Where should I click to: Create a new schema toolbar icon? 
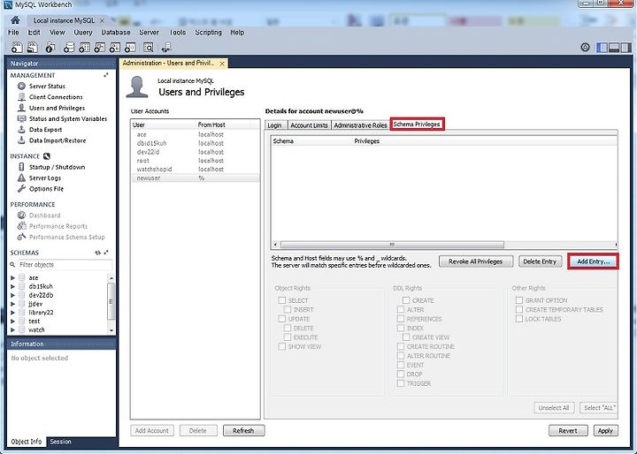[x=69, y=48]
